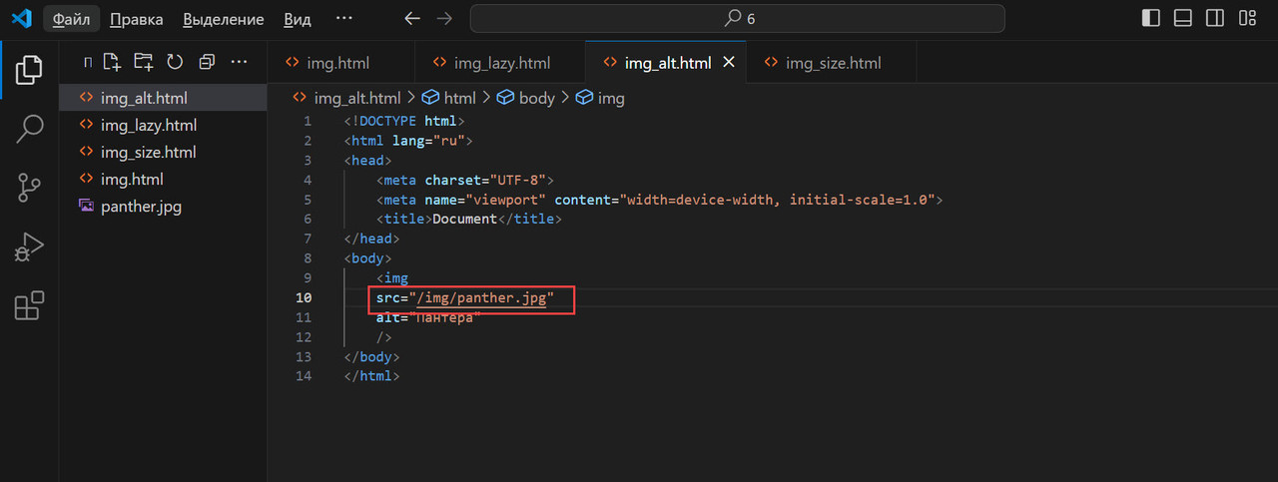The width and height of the screenshot is (1278, 482).
Task: Click the Document title text
Action: click(465, 219)
